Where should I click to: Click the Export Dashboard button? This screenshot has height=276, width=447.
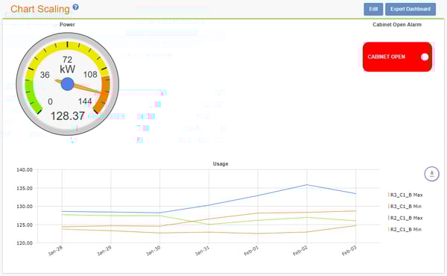(x=410, y=9)
